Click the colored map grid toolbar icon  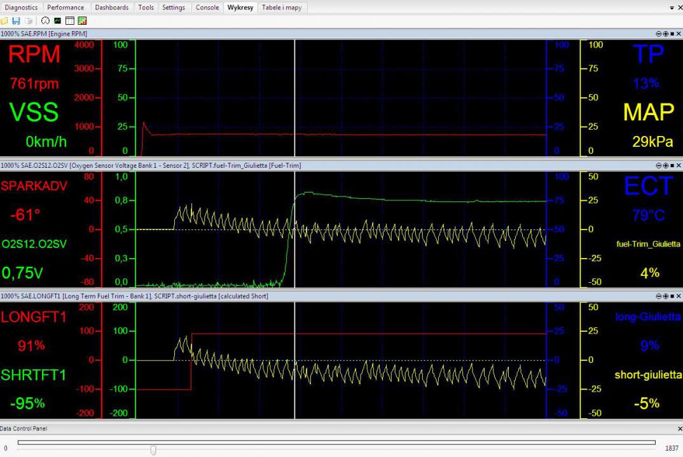82,21
